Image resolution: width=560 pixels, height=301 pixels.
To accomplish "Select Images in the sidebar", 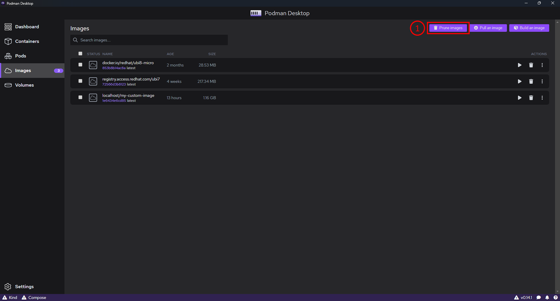I will (32, 71).
